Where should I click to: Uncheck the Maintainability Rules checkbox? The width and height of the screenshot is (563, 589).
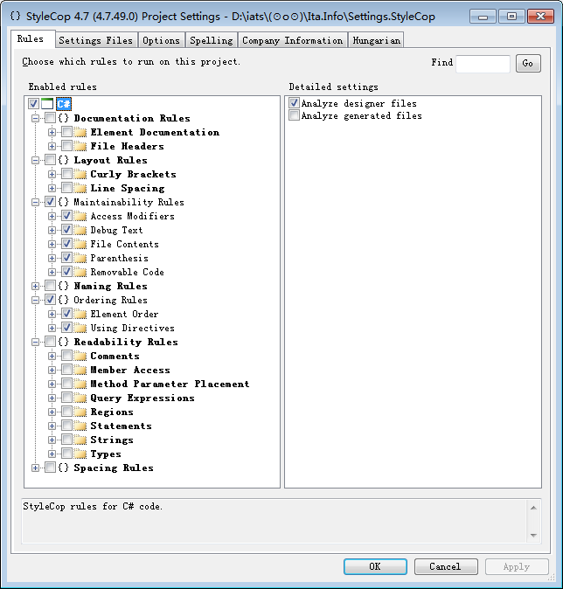coord(50,202)
